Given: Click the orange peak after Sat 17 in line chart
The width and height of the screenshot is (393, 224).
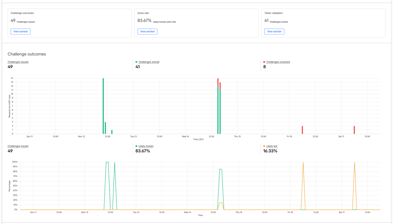Looking at the screenshot, I should point(355,162).
